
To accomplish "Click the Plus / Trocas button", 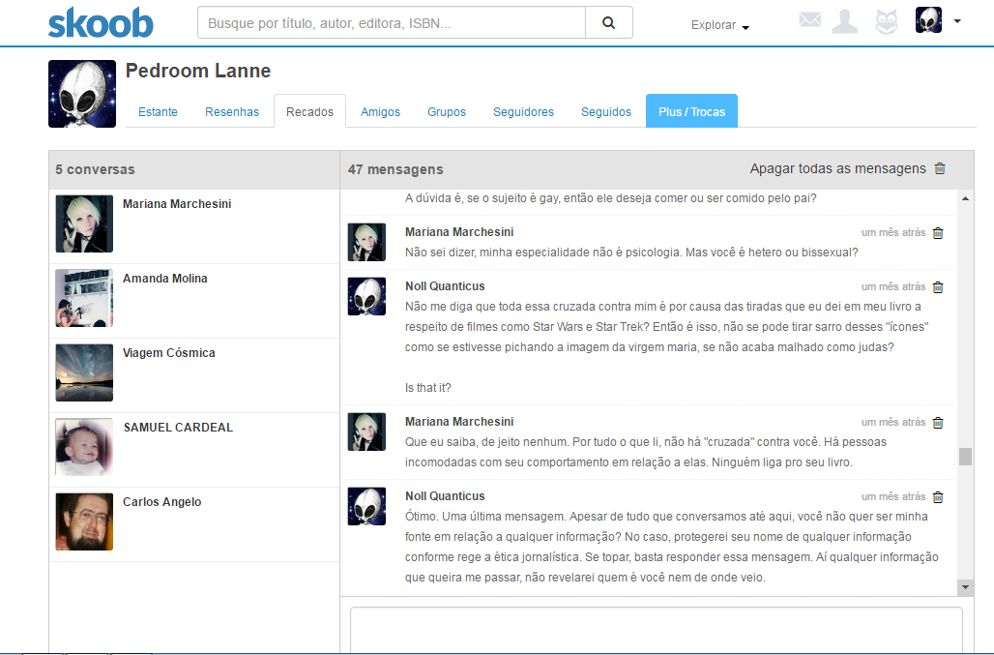I will click(691, 111).
